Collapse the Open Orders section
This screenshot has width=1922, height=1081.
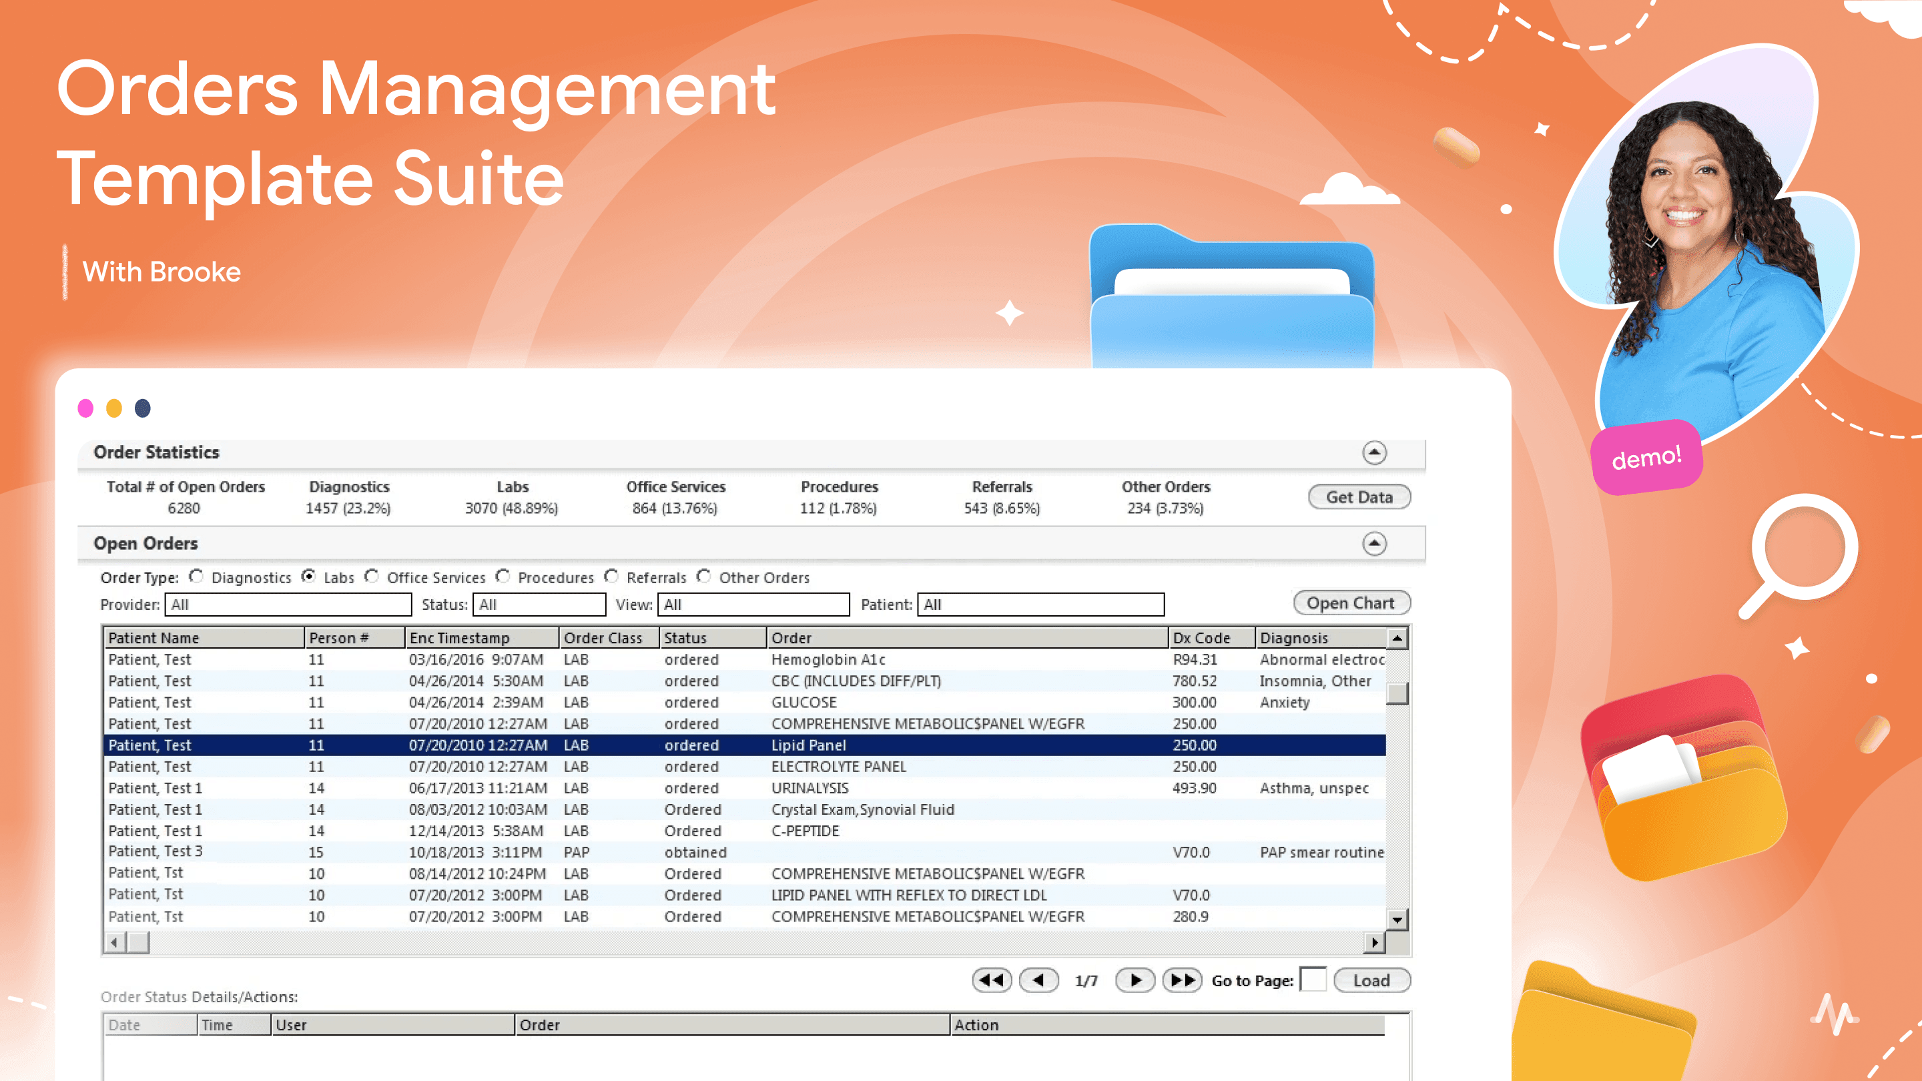click(x=1374, y=543)
